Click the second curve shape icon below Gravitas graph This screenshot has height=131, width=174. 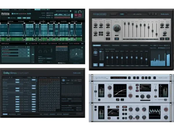(122, 100)
